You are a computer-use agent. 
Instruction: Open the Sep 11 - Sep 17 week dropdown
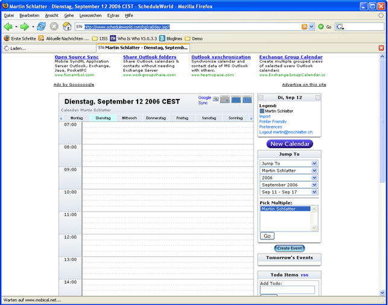[x=289, y=192]
